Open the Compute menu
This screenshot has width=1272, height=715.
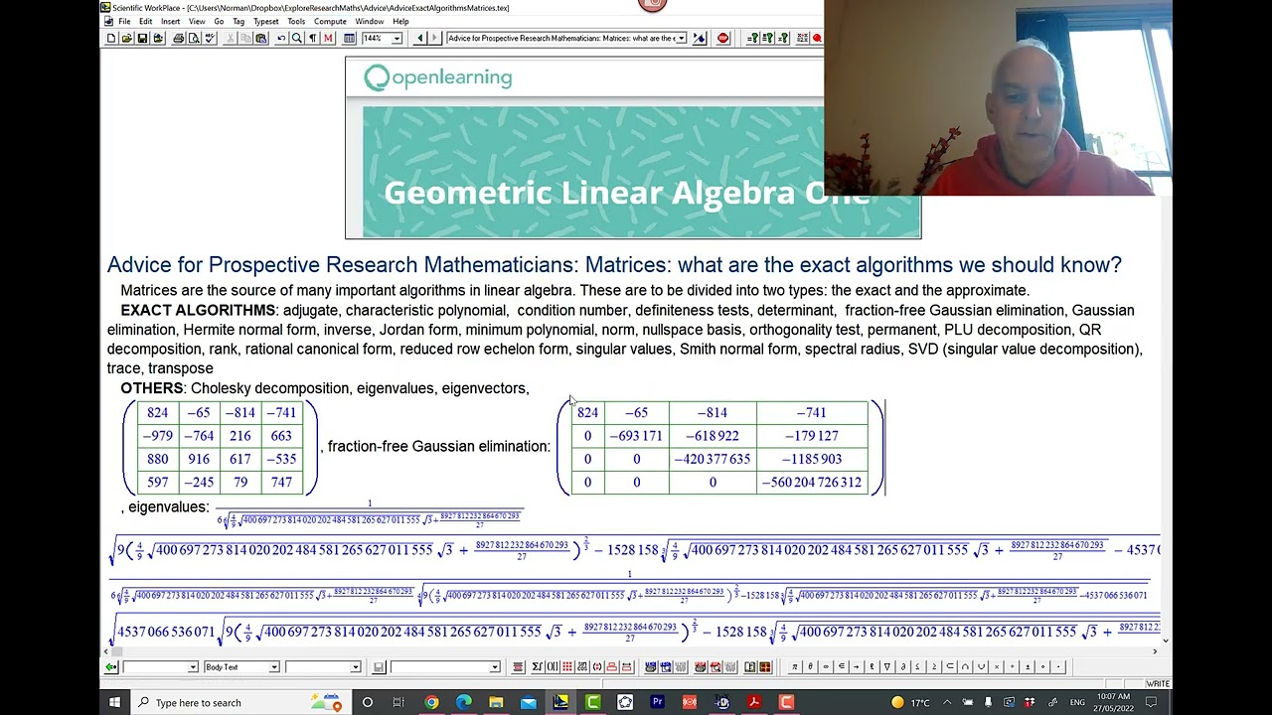click(x=330, y=21)
